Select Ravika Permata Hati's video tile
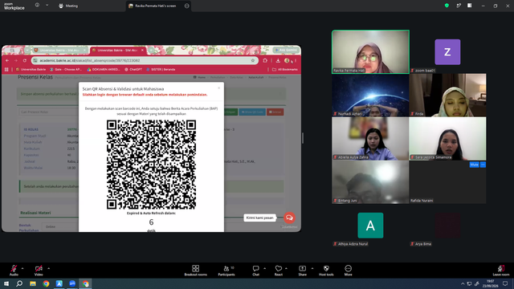Image resolution: width=514 pixels, height=289 pixels. 370,51
